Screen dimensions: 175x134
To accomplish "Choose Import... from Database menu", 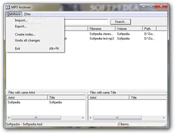I will (35, 21).
